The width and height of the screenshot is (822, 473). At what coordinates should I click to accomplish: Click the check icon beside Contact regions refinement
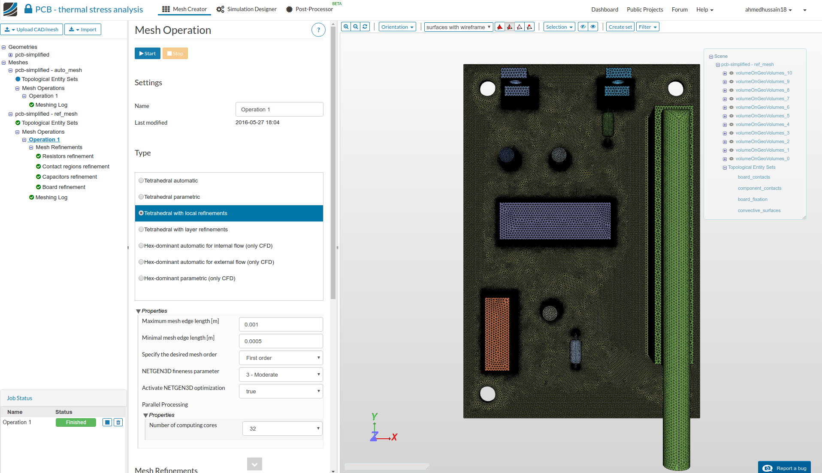tap(38, 167)
